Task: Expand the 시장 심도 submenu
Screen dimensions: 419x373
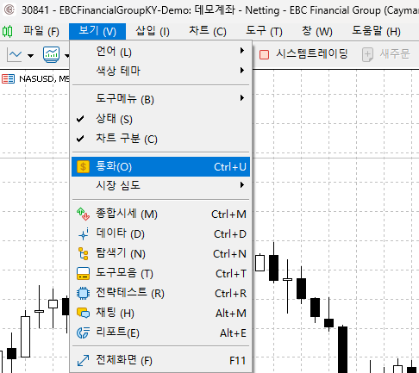Action: [161, 185]
